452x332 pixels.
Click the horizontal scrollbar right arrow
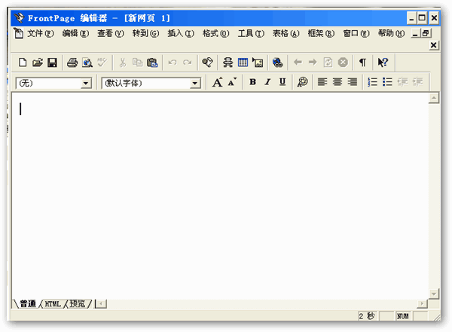point(422,303)
